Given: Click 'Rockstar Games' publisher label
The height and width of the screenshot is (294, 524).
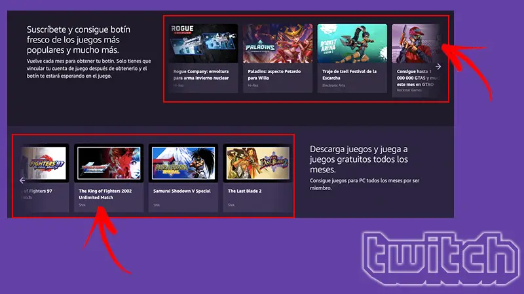Looking at the screenshot, I should [x=409, y=90].
